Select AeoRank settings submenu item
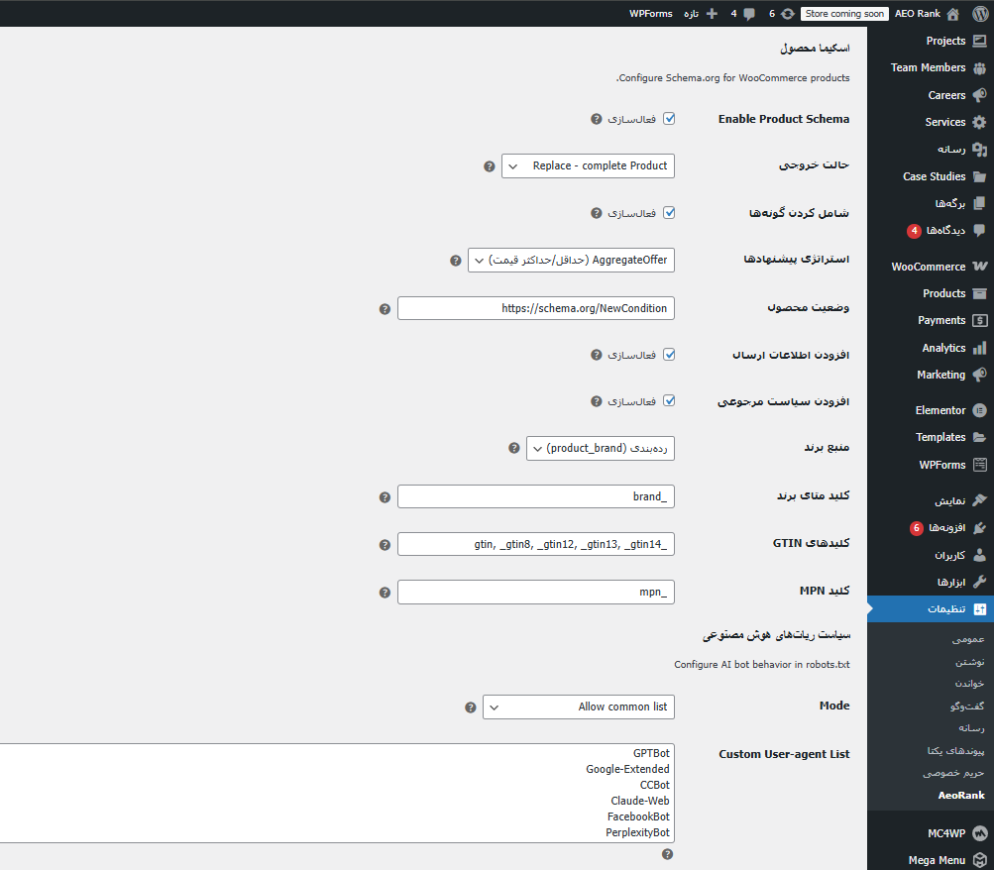The height and width of the screenshot is (870, 994). [961, 796]
